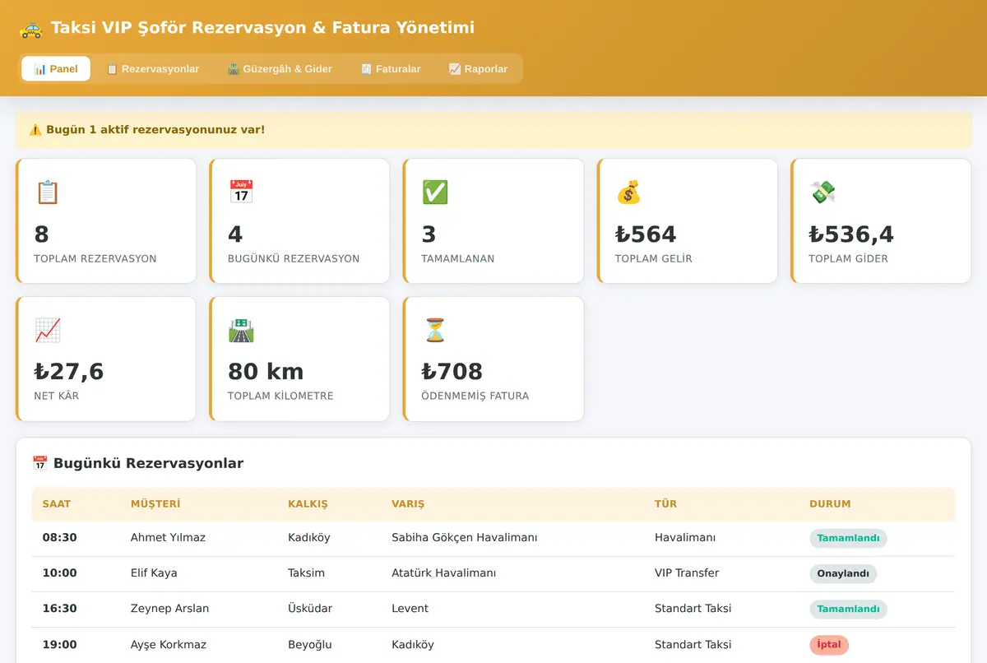The image size is (987, 663).
Task: Select customer name Zeynep Arslan
Action: [x=169, y=609]
